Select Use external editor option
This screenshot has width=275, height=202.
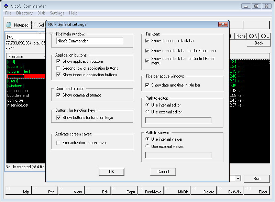coord(147,112)
